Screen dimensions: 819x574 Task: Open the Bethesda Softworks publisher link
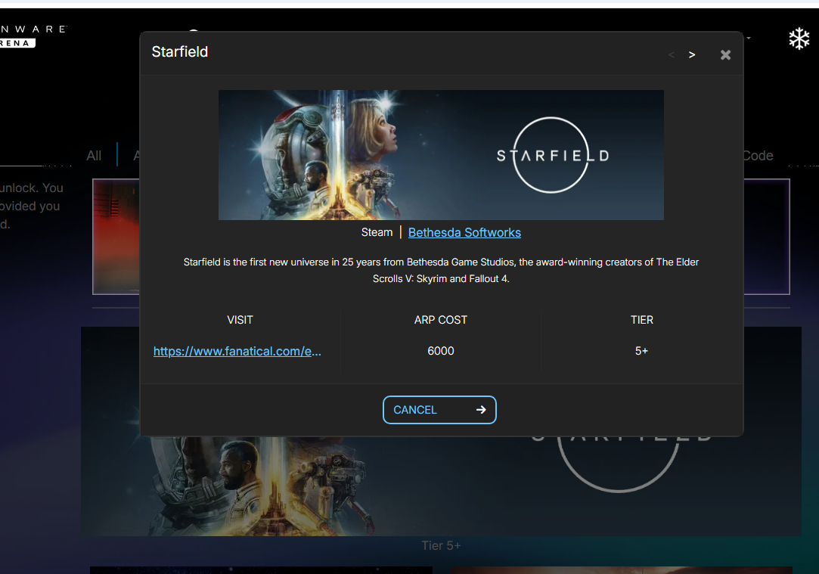464,232
